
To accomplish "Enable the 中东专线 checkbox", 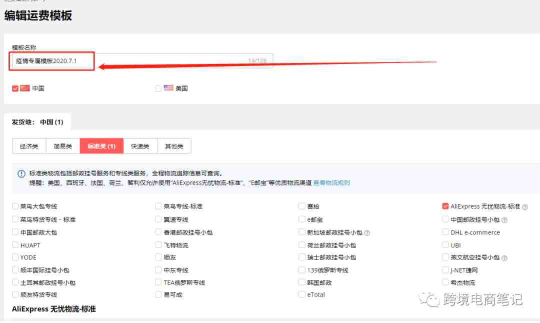I will click(158, 270).
